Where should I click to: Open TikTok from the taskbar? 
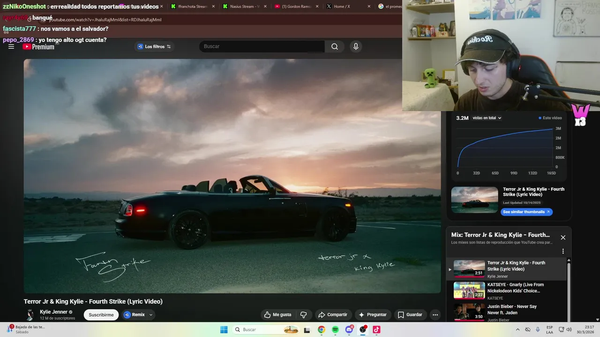[x=376, y=330]
